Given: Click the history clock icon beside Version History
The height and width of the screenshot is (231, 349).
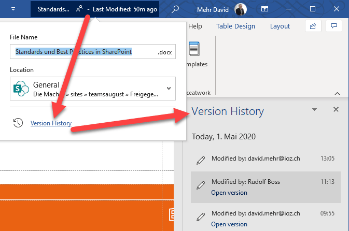Looking at the screenshot, I should pos(18,123).
